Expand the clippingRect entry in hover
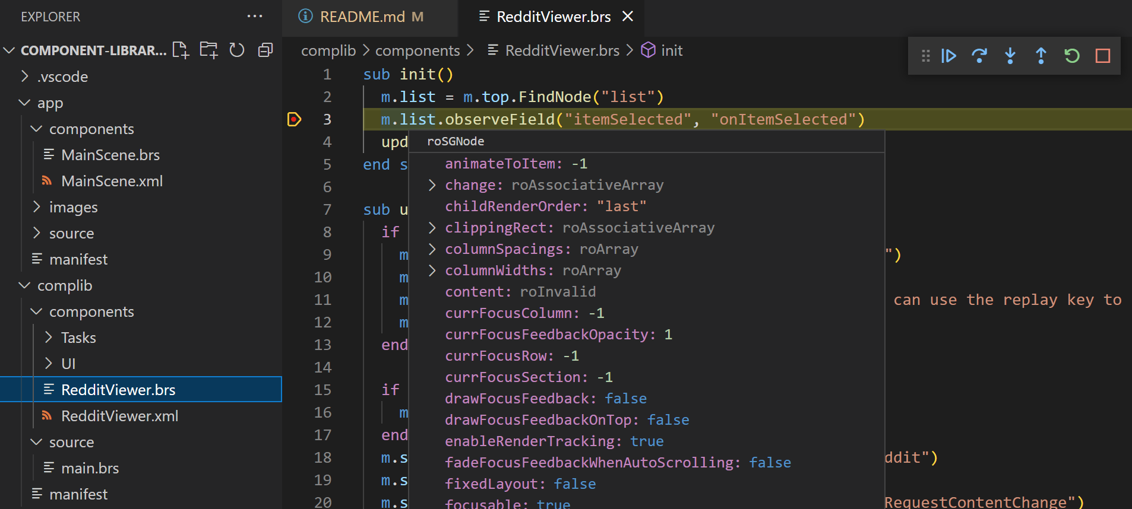Viewport: 1132px width, 509px height. 432,228
